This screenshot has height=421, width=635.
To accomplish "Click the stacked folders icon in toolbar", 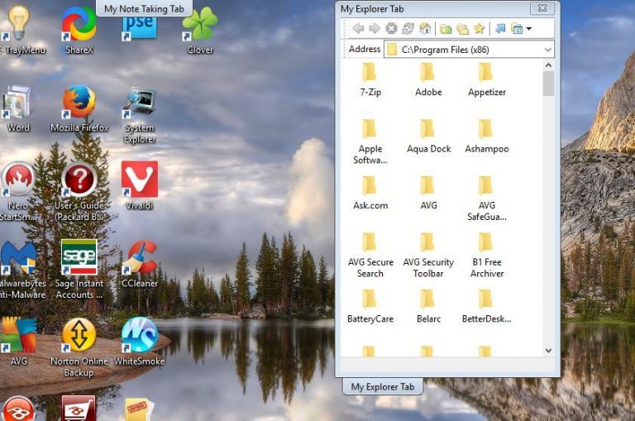I will (462, 29).
